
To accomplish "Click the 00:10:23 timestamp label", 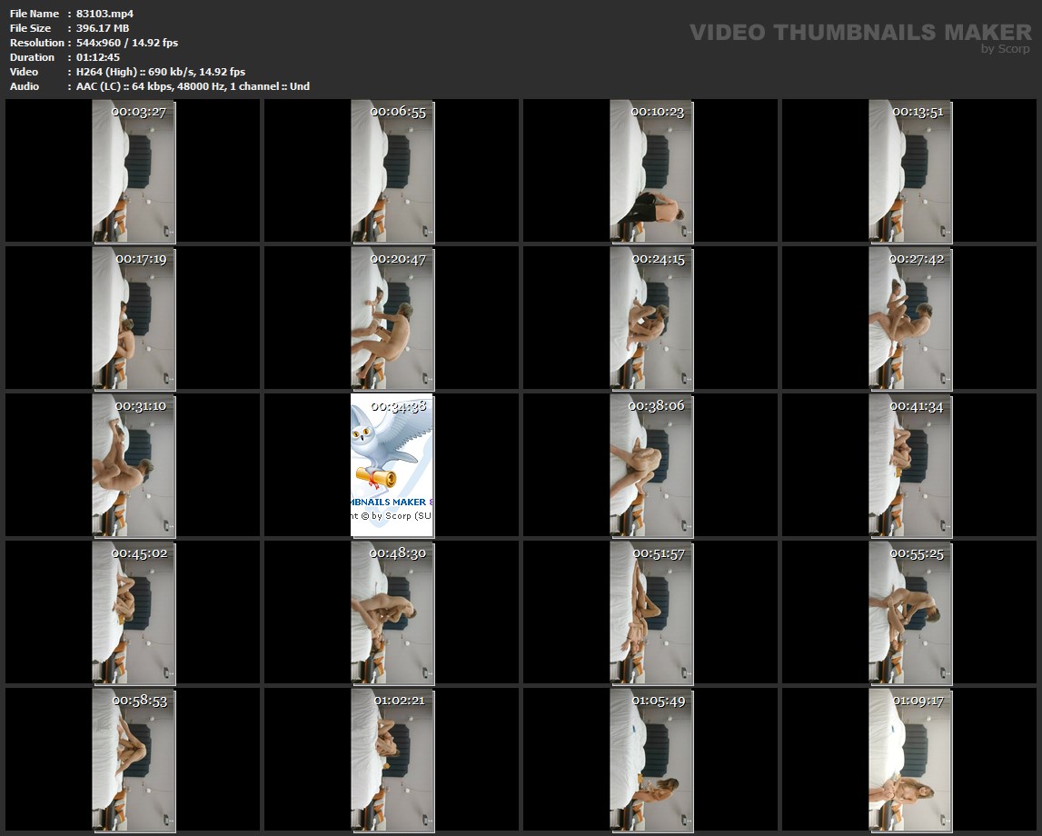I will (x=657, y=112).
